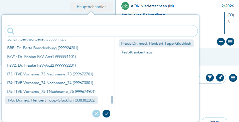Select Test-Krankenhaus location
Screen dimensions: 239x122
(x=137, y=52)
